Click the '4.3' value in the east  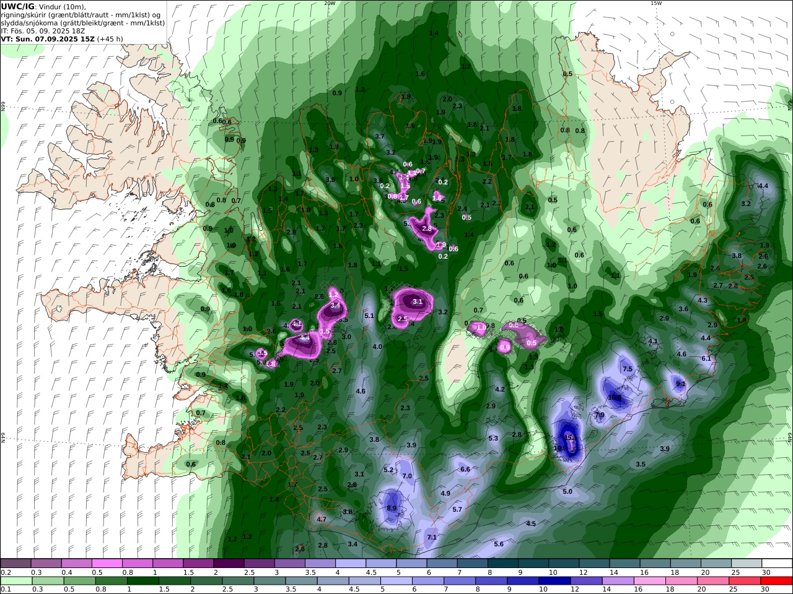pos(703,301)
